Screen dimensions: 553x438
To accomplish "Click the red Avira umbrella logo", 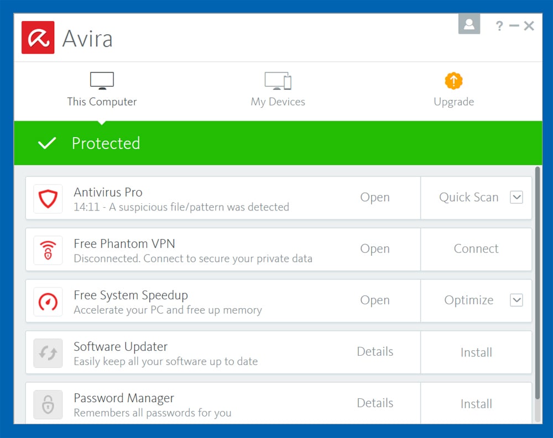I will [38, 38].
